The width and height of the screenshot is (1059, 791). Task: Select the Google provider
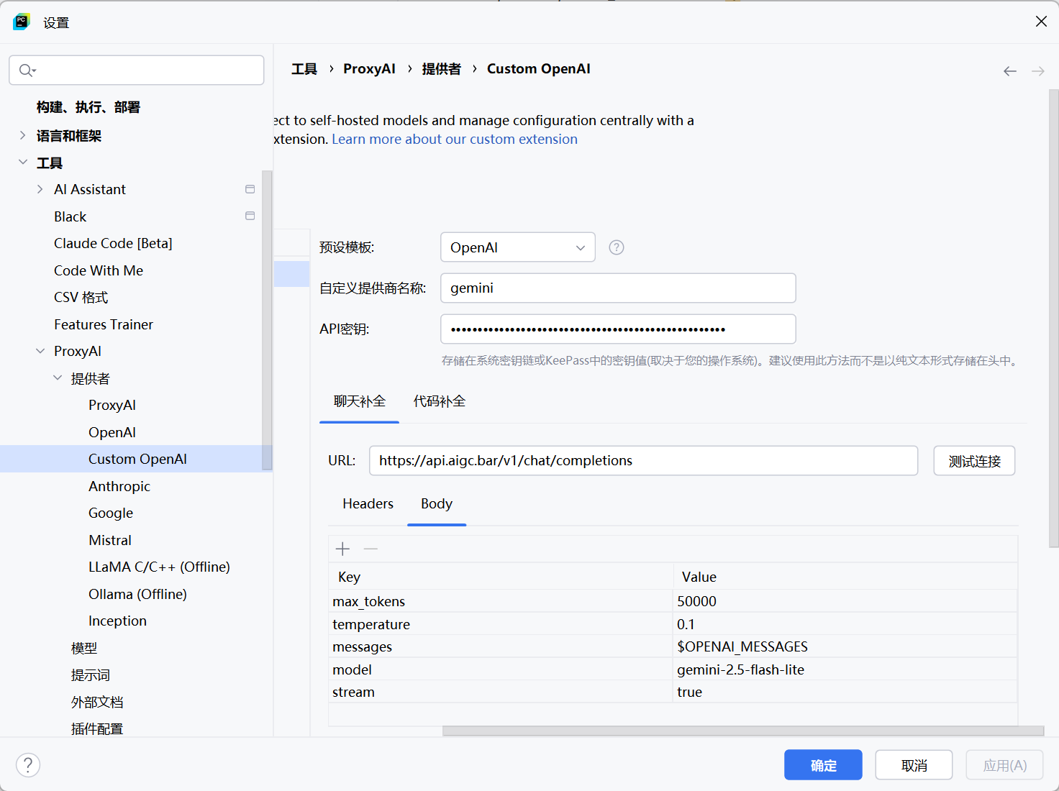pyautogui.click(x=111, y=513)
